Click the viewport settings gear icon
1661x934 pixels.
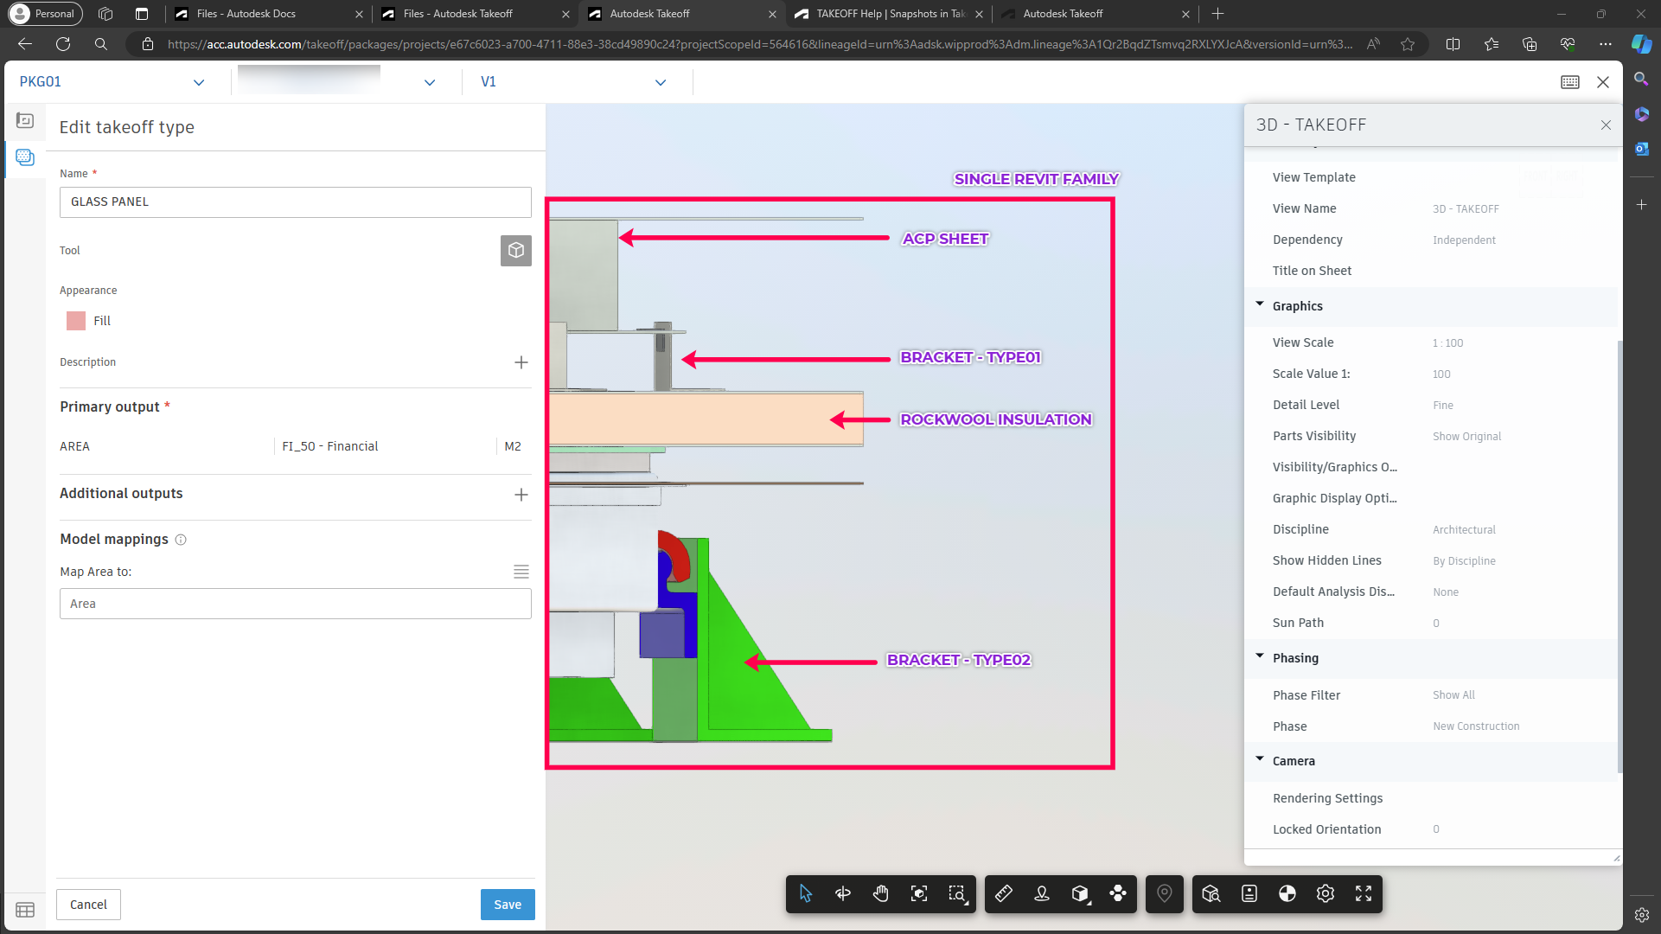point(1326,894)
